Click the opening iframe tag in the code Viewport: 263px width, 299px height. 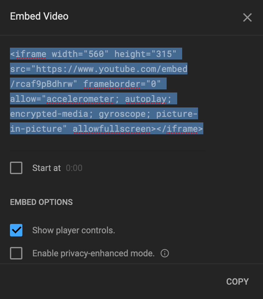[28, 54]
